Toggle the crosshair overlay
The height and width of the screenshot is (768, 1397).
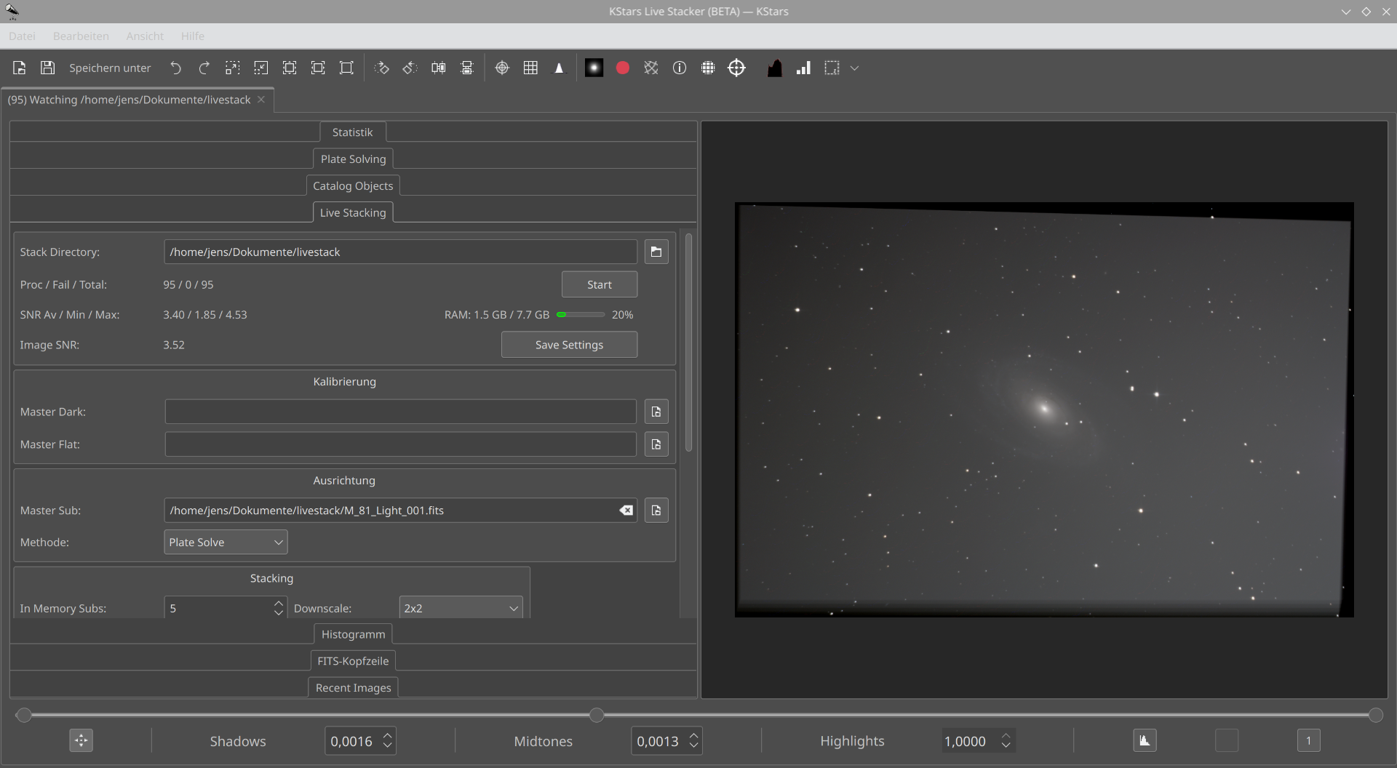pos(502,68)
